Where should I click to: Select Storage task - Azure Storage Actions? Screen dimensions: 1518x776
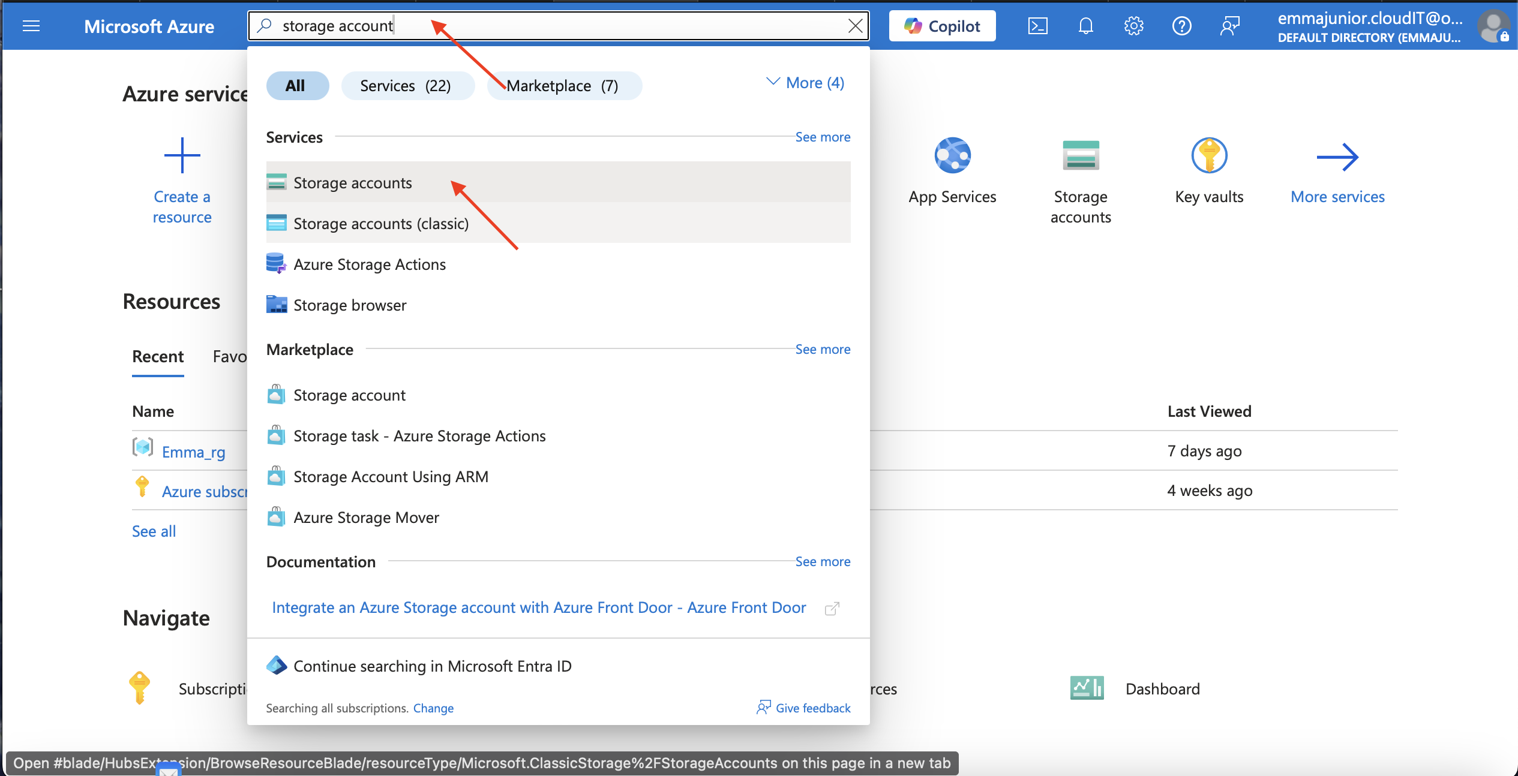coord(558,435)
